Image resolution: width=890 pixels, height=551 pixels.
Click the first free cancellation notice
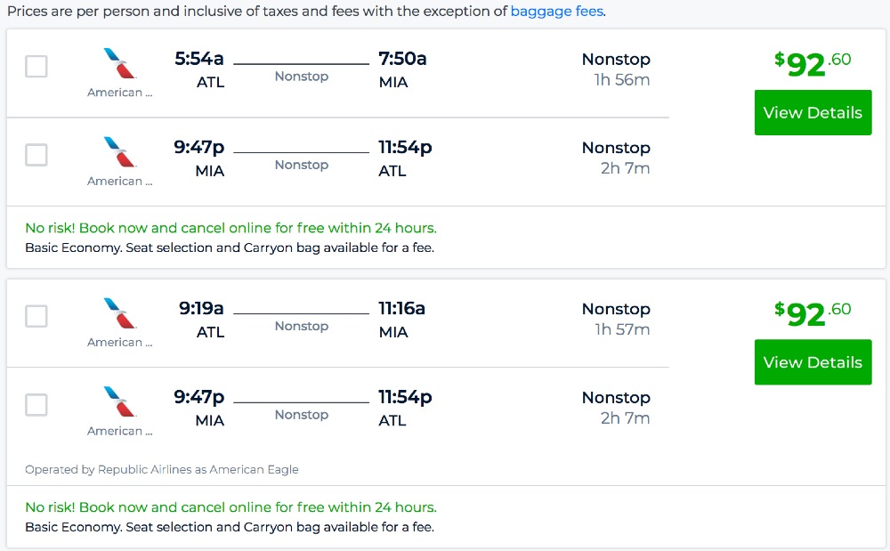coord(231,228)
